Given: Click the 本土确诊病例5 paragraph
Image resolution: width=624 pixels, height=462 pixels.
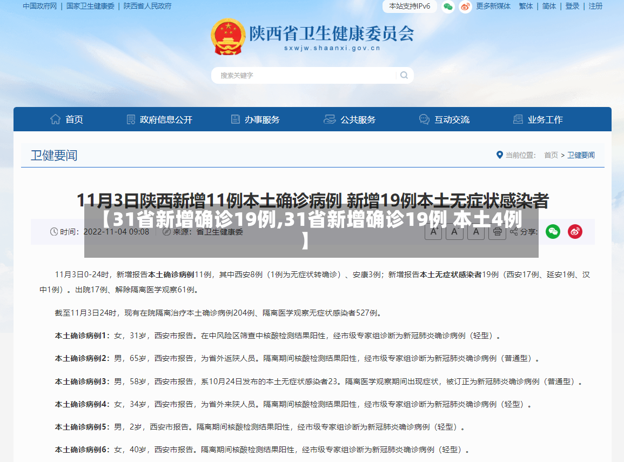Looking at the screenshot, I should point(260,426).
